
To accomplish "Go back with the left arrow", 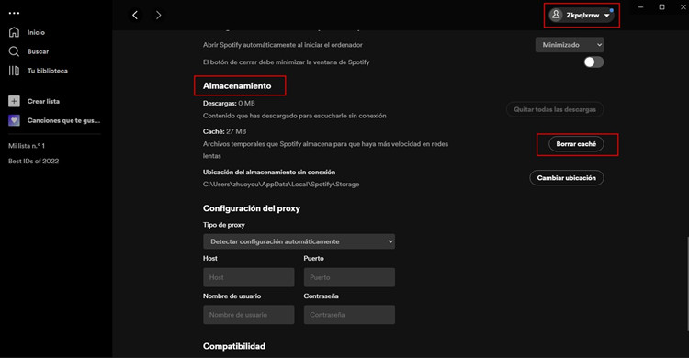I will click(x=135, y=16).
